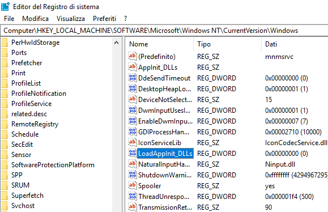Select the AppInit_DLLs value name

[157, 67]
